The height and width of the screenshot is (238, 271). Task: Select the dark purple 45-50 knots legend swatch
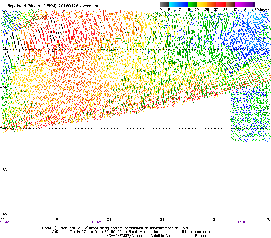(250, 4)
